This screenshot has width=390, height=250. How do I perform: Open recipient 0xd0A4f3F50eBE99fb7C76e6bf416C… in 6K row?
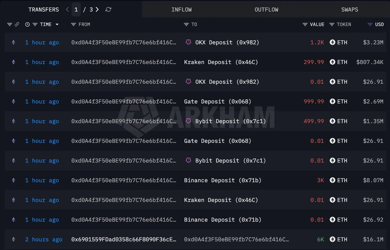pyautogui.click(x=236, y=239)
